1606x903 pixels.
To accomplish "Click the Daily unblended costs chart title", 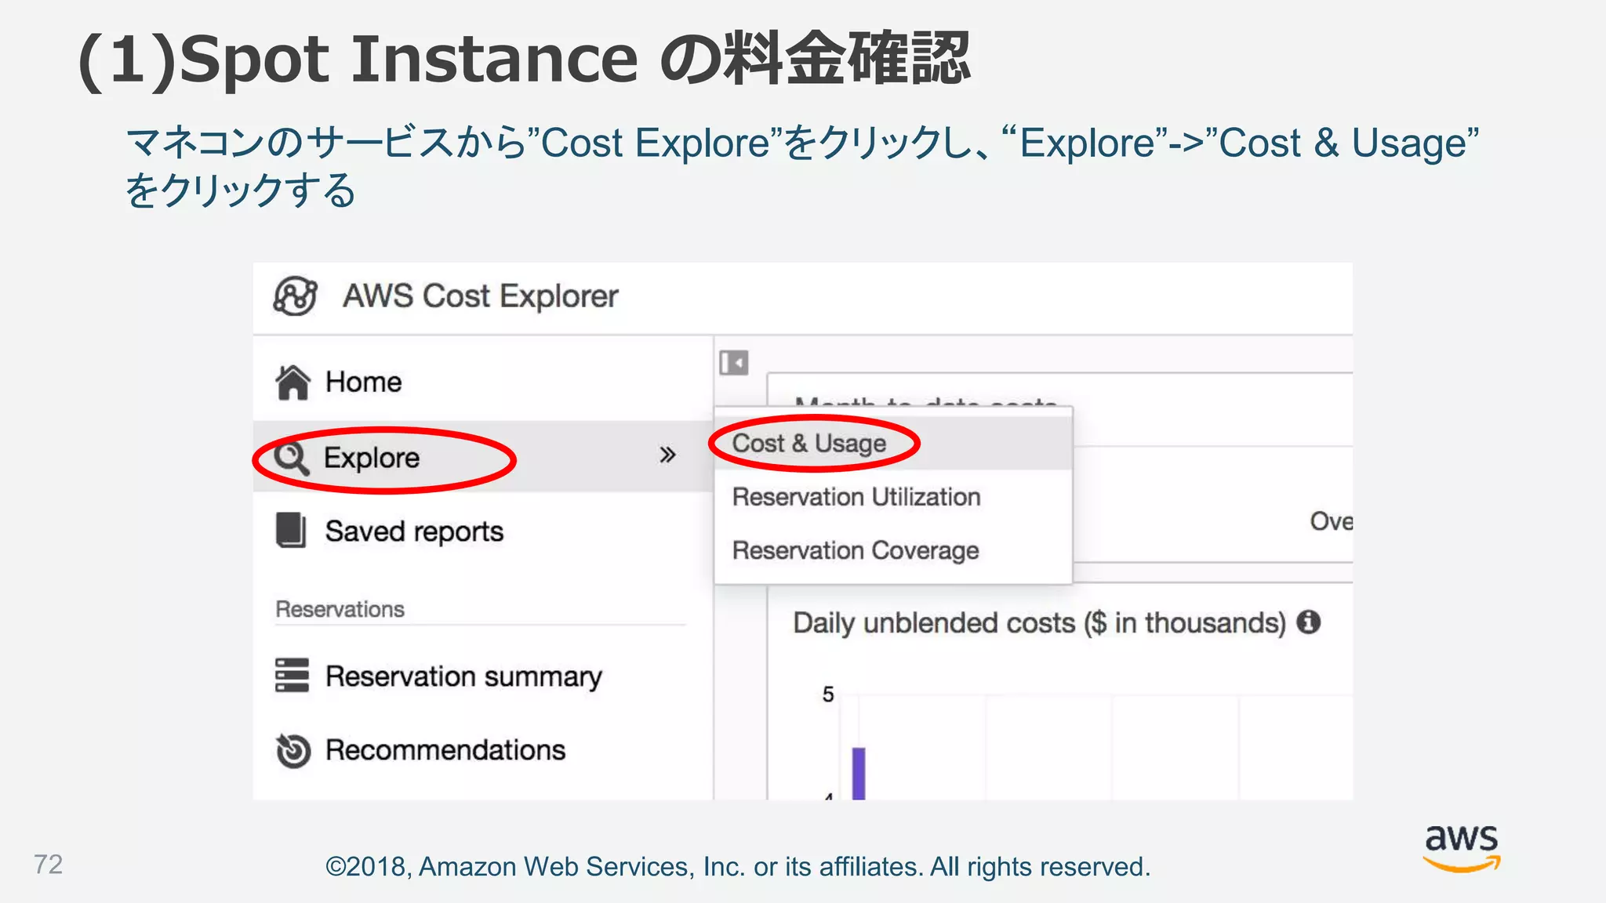I will pos(1040,623).
